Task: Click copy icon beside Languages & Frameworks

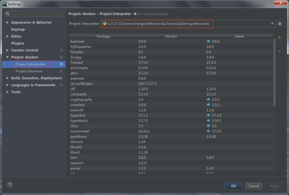Action: (x=61, y=85)
